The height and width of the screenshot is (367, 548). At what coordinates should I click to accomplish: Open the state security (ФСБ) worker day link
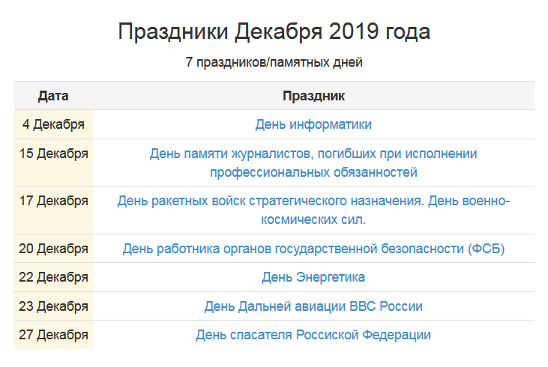(x=313, y=249)
